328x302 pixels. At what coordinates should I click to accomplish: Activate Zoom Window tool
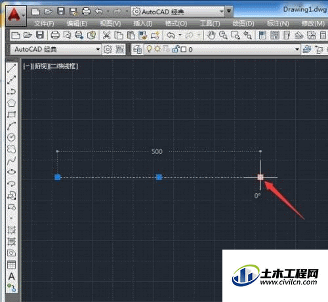(x=236, y=35)
